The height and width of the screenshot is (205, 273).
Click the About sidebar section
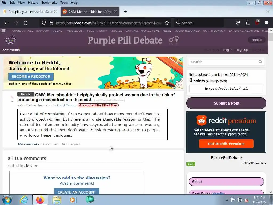[x=226, y=182]
